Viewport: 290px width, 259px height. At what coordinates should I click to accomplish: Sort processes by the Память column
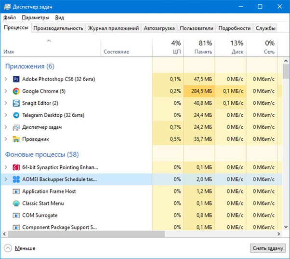click(x=199, y=47)
